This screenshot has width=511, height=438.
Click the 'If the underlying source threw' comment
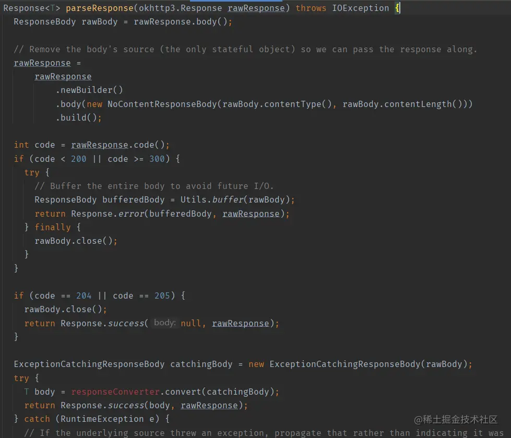264,433
